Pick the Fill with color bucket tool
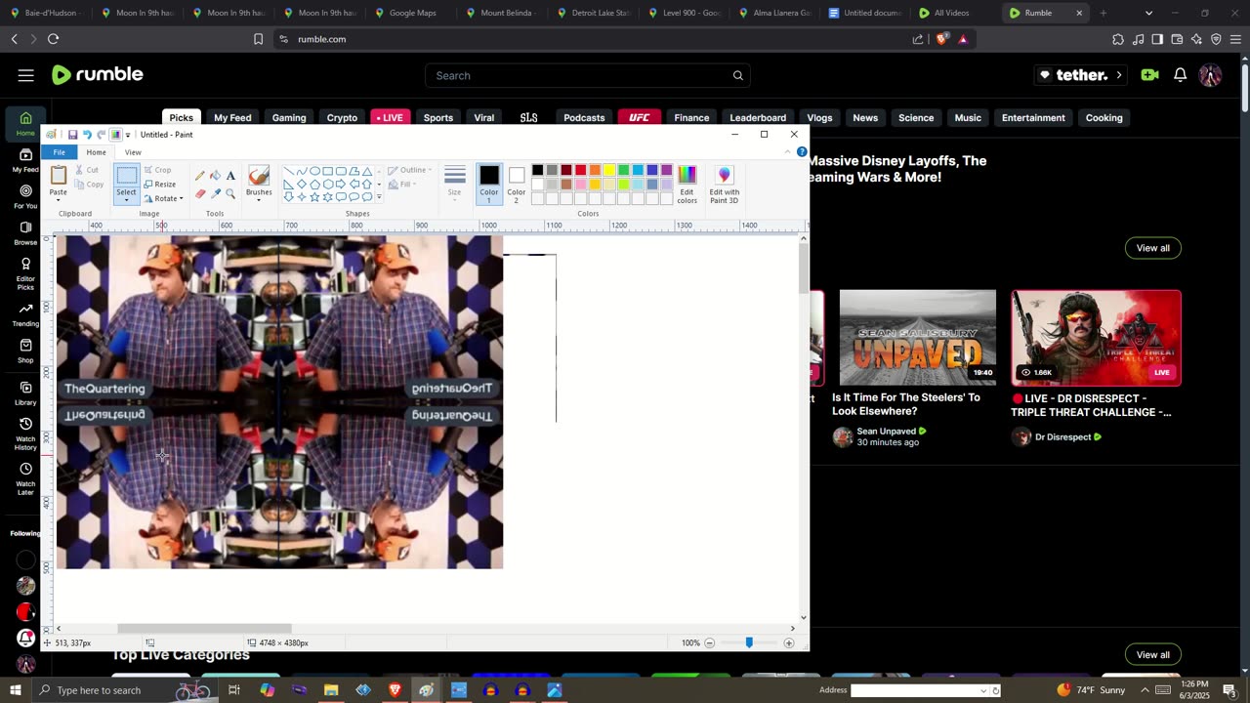This screenshot has width=1250, height=703. pos(215,176)
